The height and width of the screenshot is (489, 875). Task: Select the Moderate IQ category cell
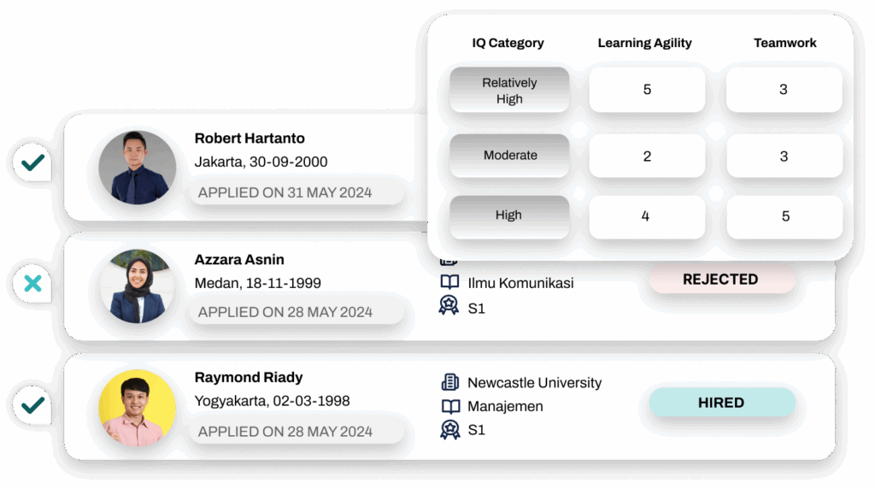[x=509, y=156]
